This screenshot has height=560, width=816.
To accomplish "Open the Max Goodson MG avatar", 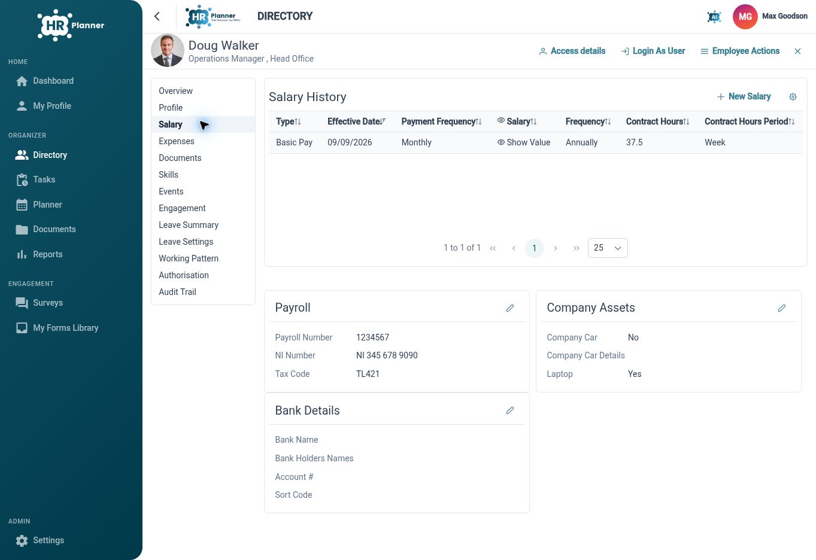I will pyautogui.click(x=745, y=17).
